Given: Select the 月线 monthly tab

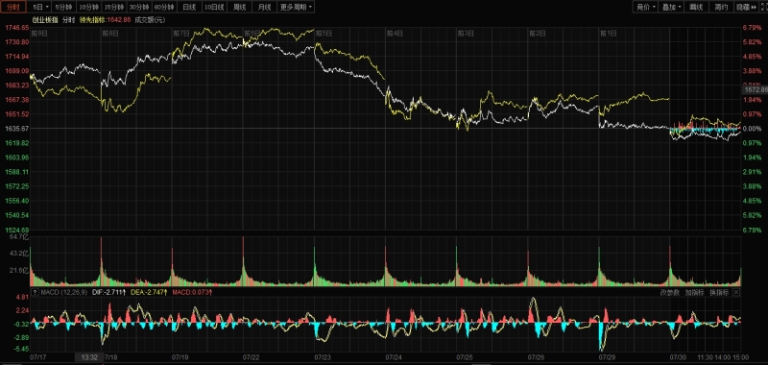Looking at the screenshot, I should pyautogui.click(x=265, y=7).
